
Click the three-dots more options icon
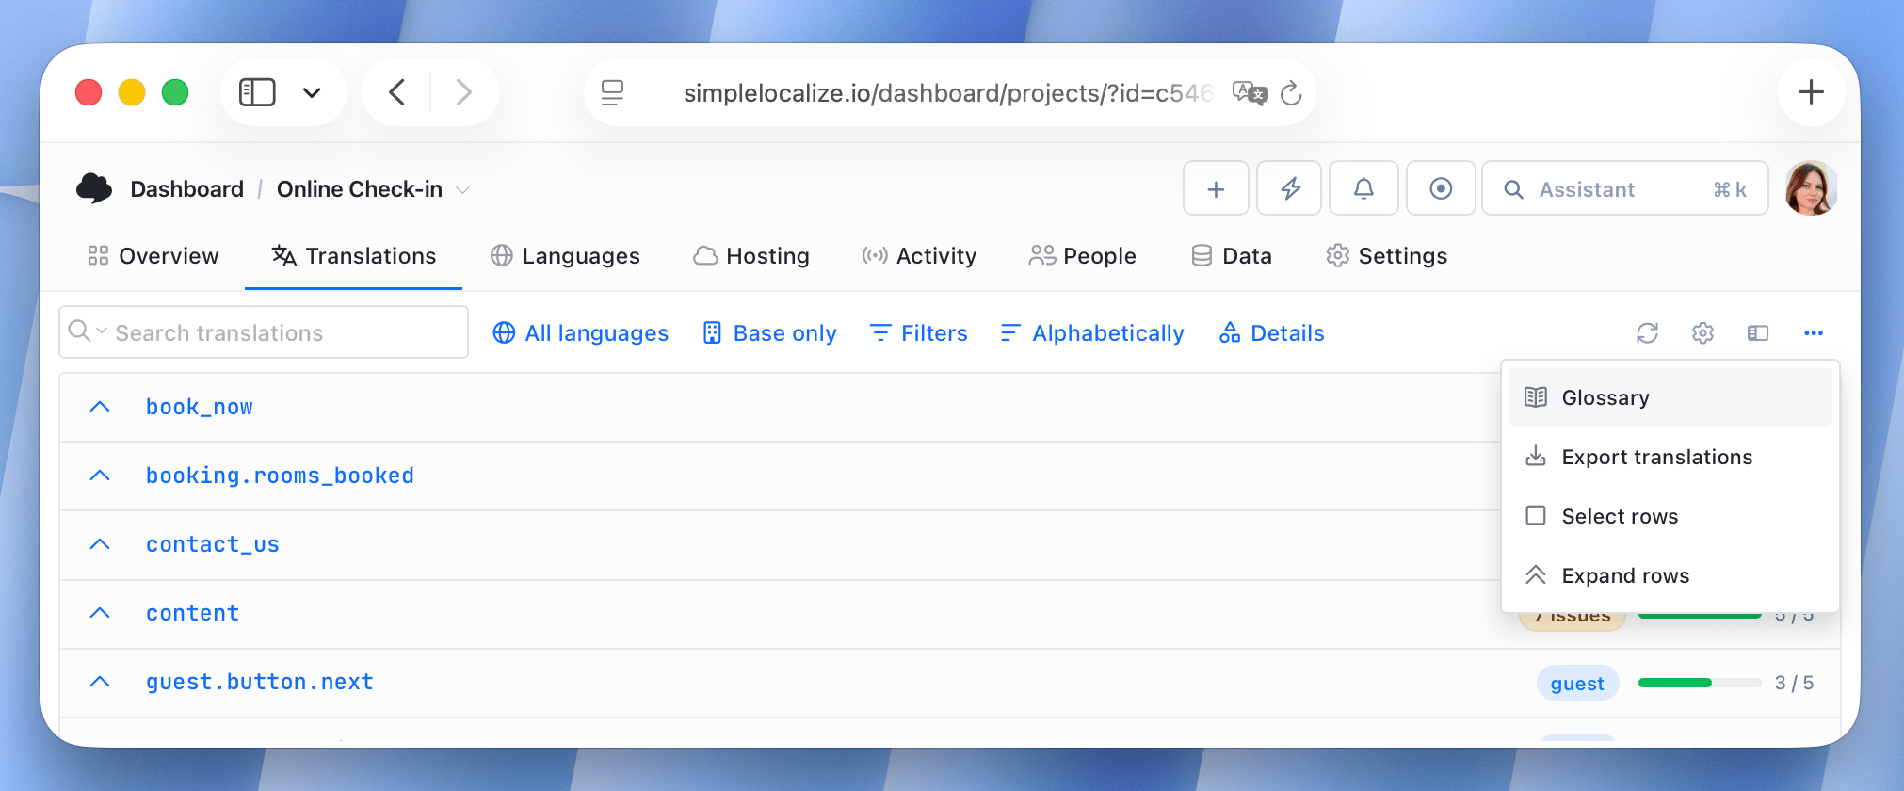1814,333
